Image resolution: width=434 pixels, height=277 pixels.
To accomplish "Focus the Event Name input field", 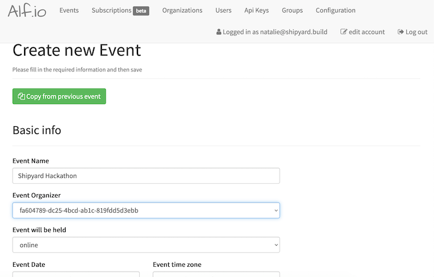I will pyautogui.click(x=146, y=175).
